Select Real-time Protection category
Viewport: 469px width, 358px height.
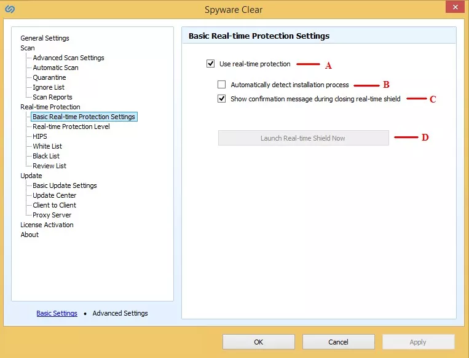click(50, 107)
